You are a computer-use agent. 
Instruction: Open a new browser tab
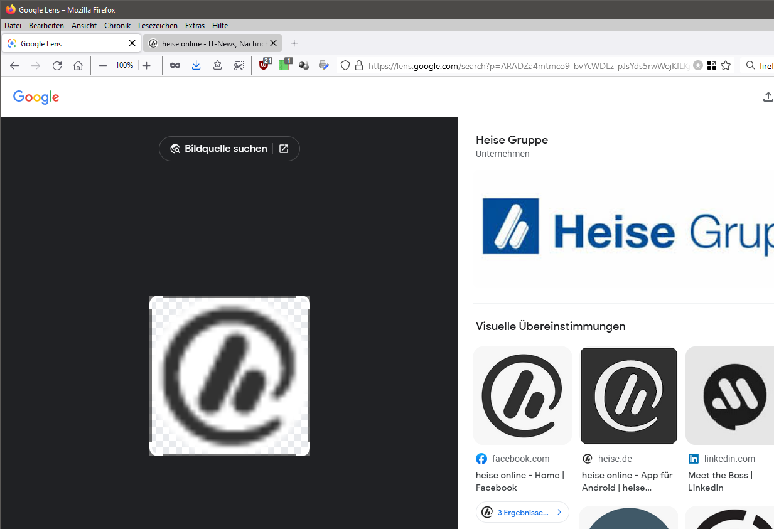[294, 43]
